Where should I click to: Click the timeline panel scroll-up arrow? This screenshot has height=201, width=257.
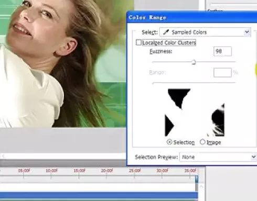pyautogui.click(x=201, y=187)
